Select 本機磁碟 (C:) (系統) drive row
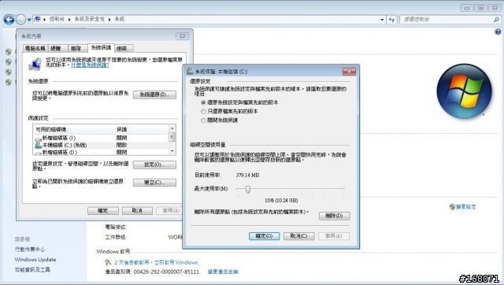 (x=102, y=145)
